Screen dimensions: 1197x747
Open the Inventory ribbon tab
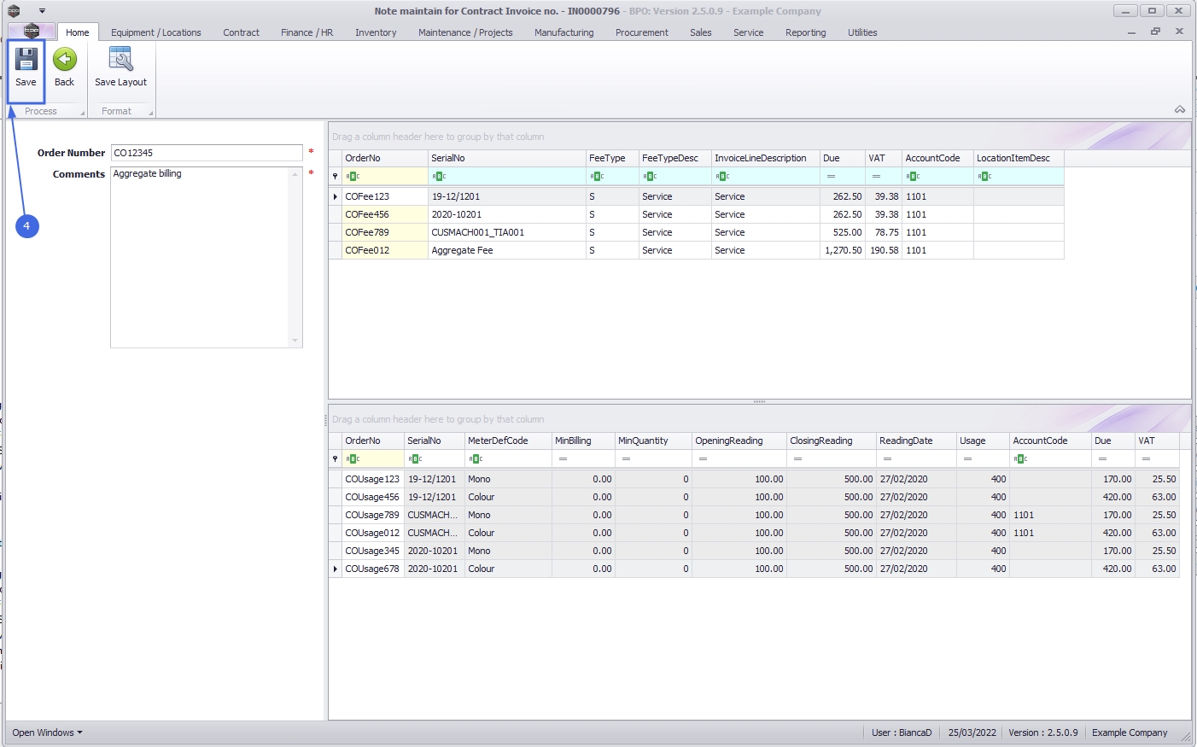tap(376, 32)
